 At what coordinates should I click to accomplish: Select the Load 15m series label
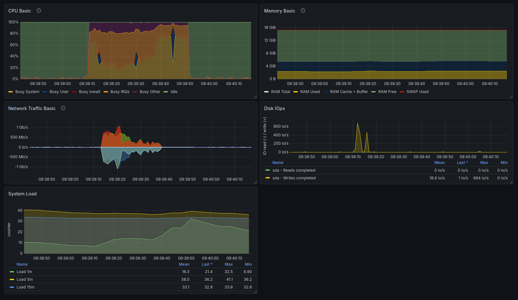[x=25, y=287]
